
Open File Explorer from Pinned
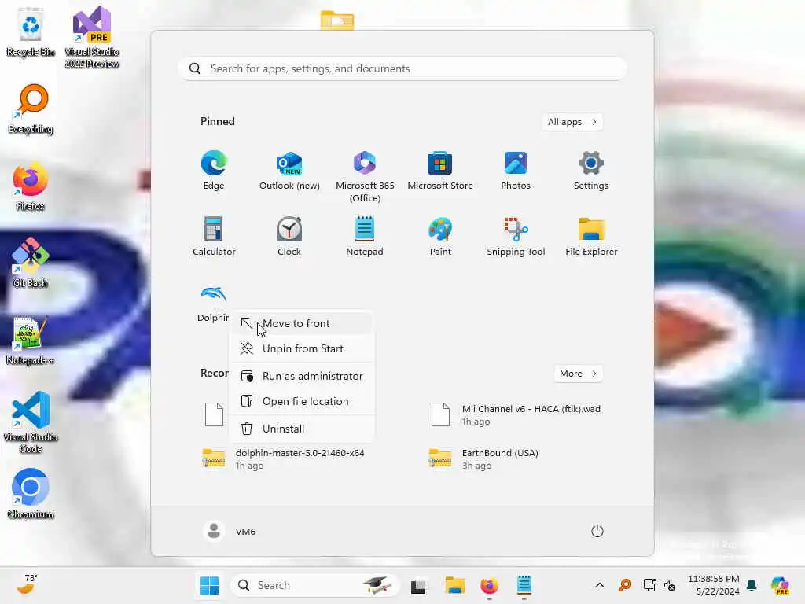coord(591,236)
